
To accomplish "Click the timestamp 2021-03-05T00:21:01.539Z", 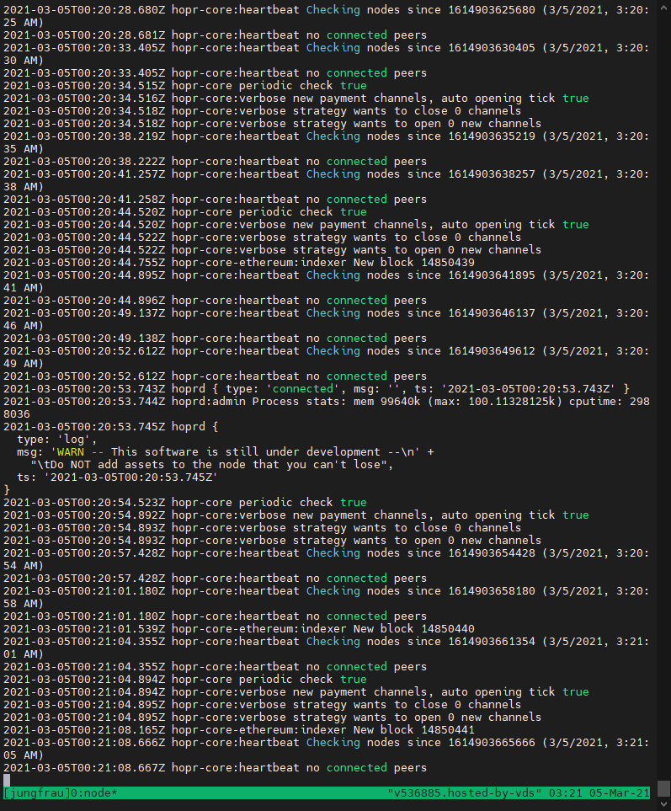I will [84, 628].
